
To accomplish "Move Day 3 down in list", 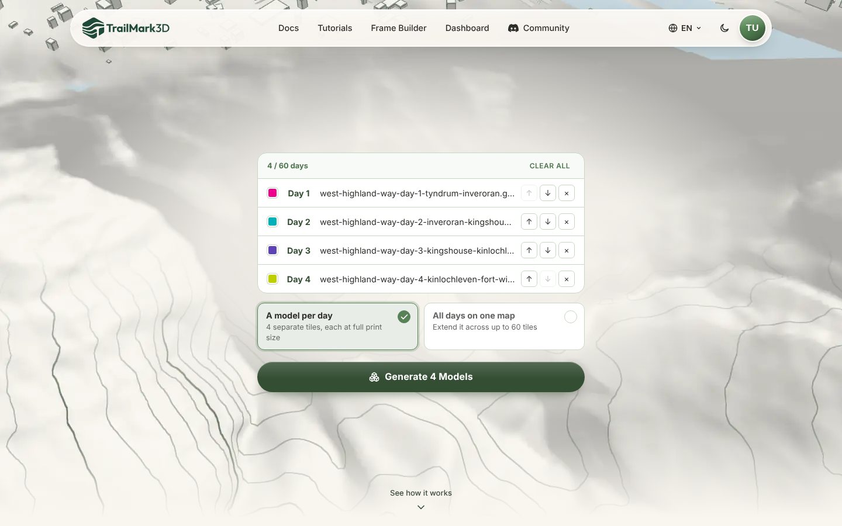I will pyautogui.click(x=548, y=250).
